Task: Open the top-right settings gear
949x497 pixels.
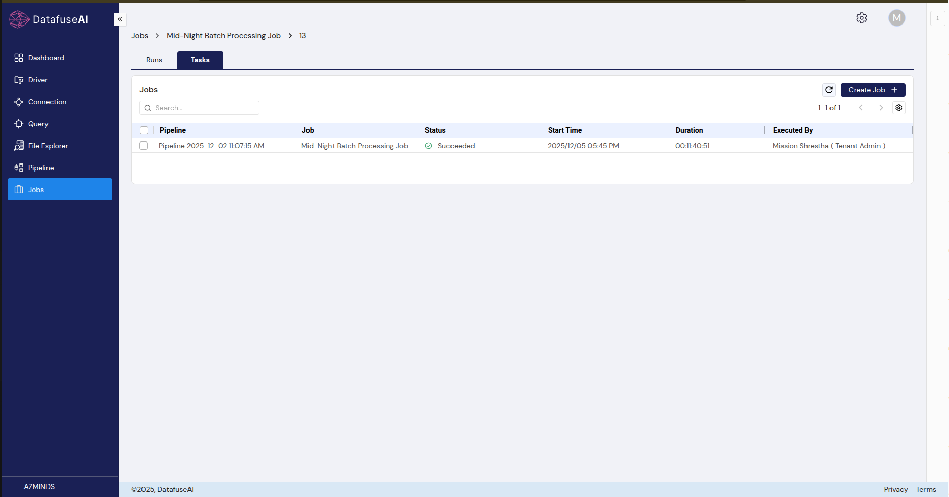Action: 862,18
